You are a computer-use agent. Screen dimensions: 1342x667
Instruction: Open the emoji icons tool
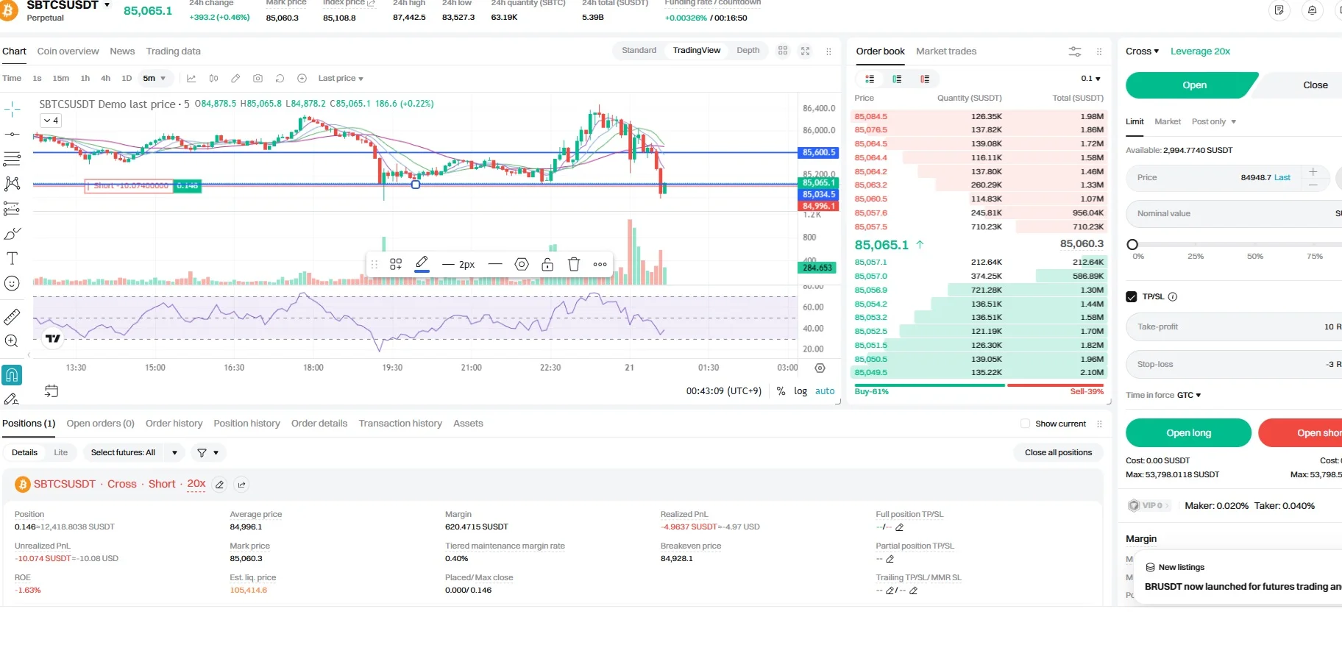point(13,283)
